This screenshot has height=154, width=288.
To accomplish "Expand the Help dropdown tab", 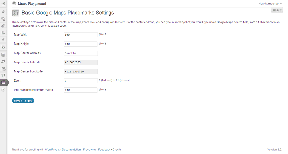I will (277, 10).
